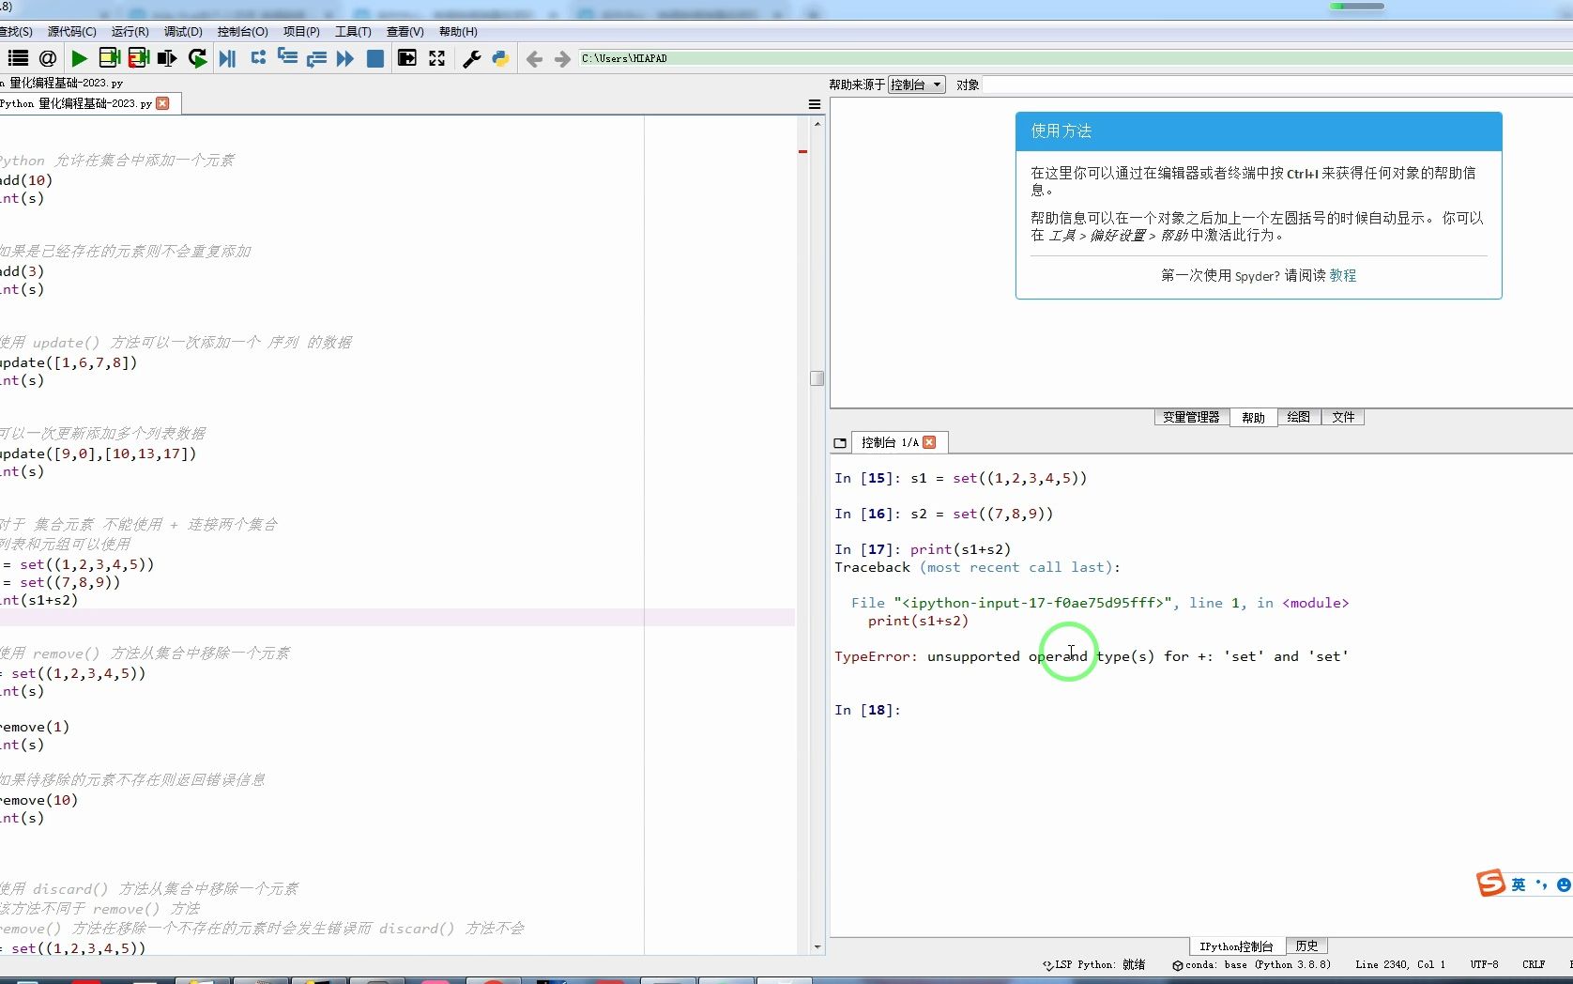Step into function debug icon
The width and height of the screenshot is (1573, 984).
287,58
